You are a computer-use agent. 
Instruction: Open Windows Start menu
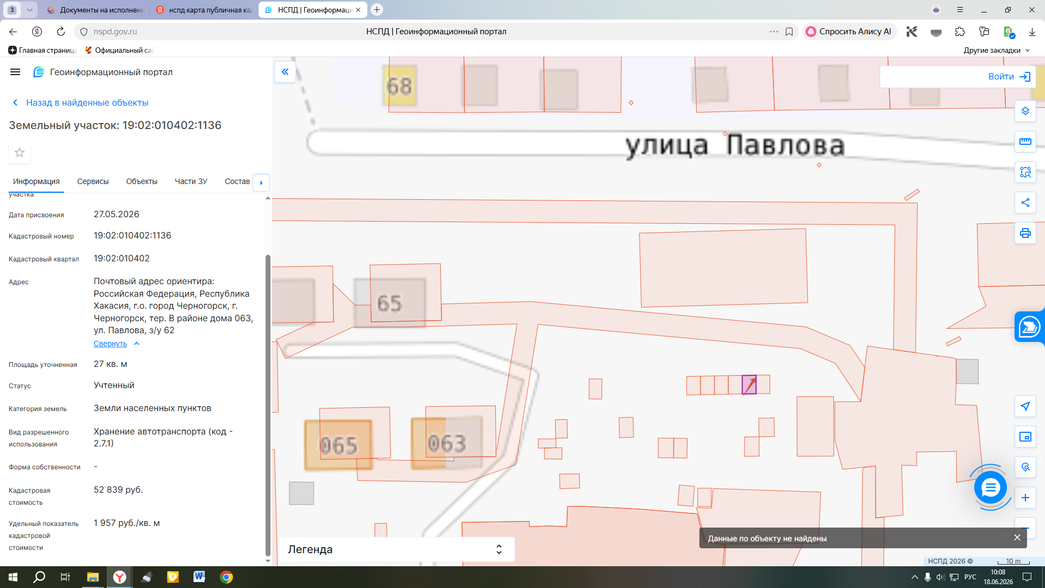tap(13, 577)
